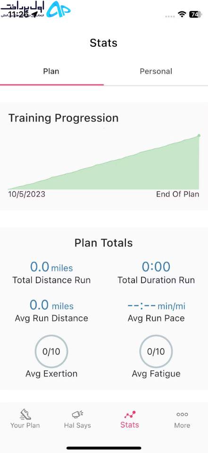The image size is (208, 453).
Task: Switch to the Personal tab
Action: [156, 71]
